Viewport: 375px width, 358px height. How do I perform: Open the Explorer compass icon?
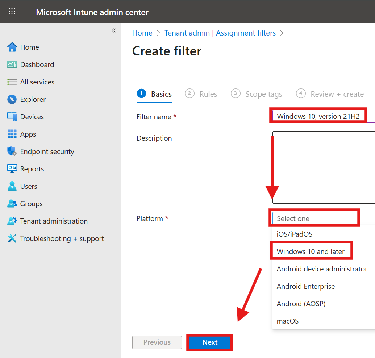12,99
